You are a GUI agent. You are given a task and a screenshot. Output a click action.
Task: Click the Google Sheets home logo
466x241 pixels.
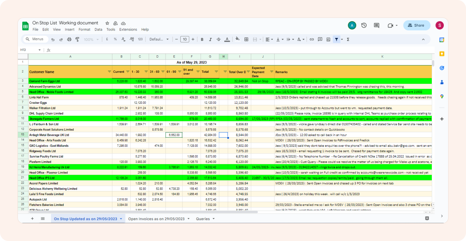[25, 26]
